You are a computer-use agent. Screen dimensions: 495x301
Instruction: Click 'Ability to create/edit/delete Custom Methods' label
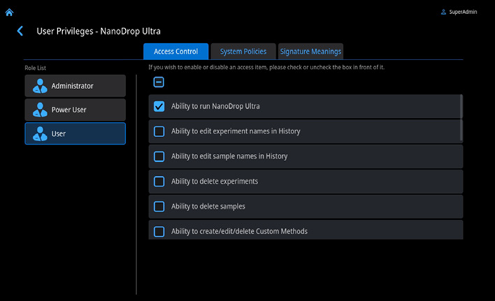[x=239, y=231]
